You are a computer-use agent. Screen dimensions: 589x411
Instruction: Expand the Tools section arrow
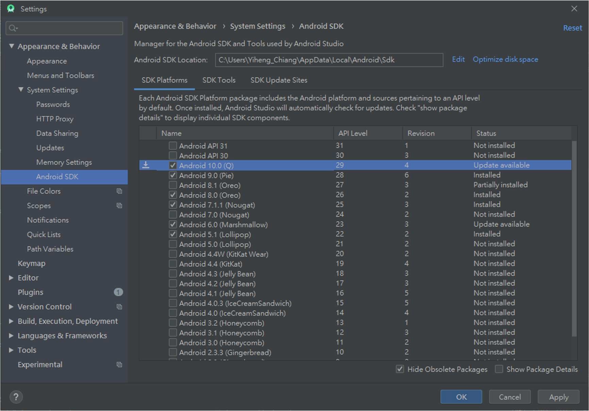coord(11,350)
